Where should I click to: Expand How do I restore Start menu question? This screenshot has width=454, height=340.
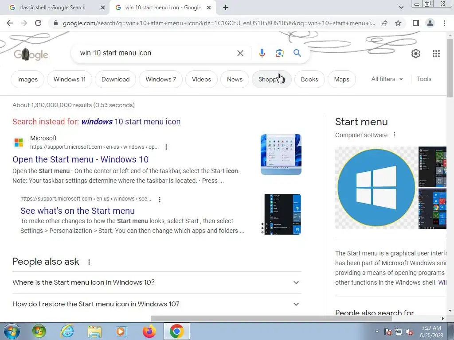click(157, 304)
